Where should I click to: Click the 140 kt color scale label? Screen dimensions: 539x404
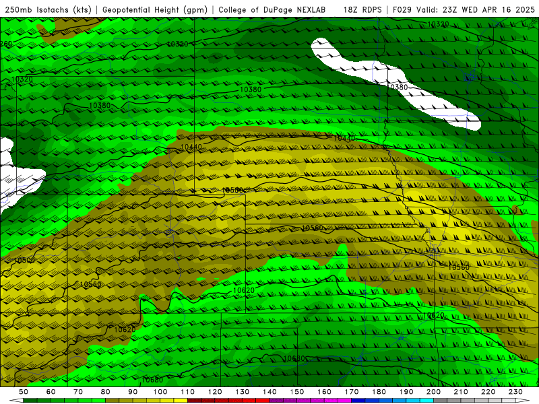click(x=269, y=392)
